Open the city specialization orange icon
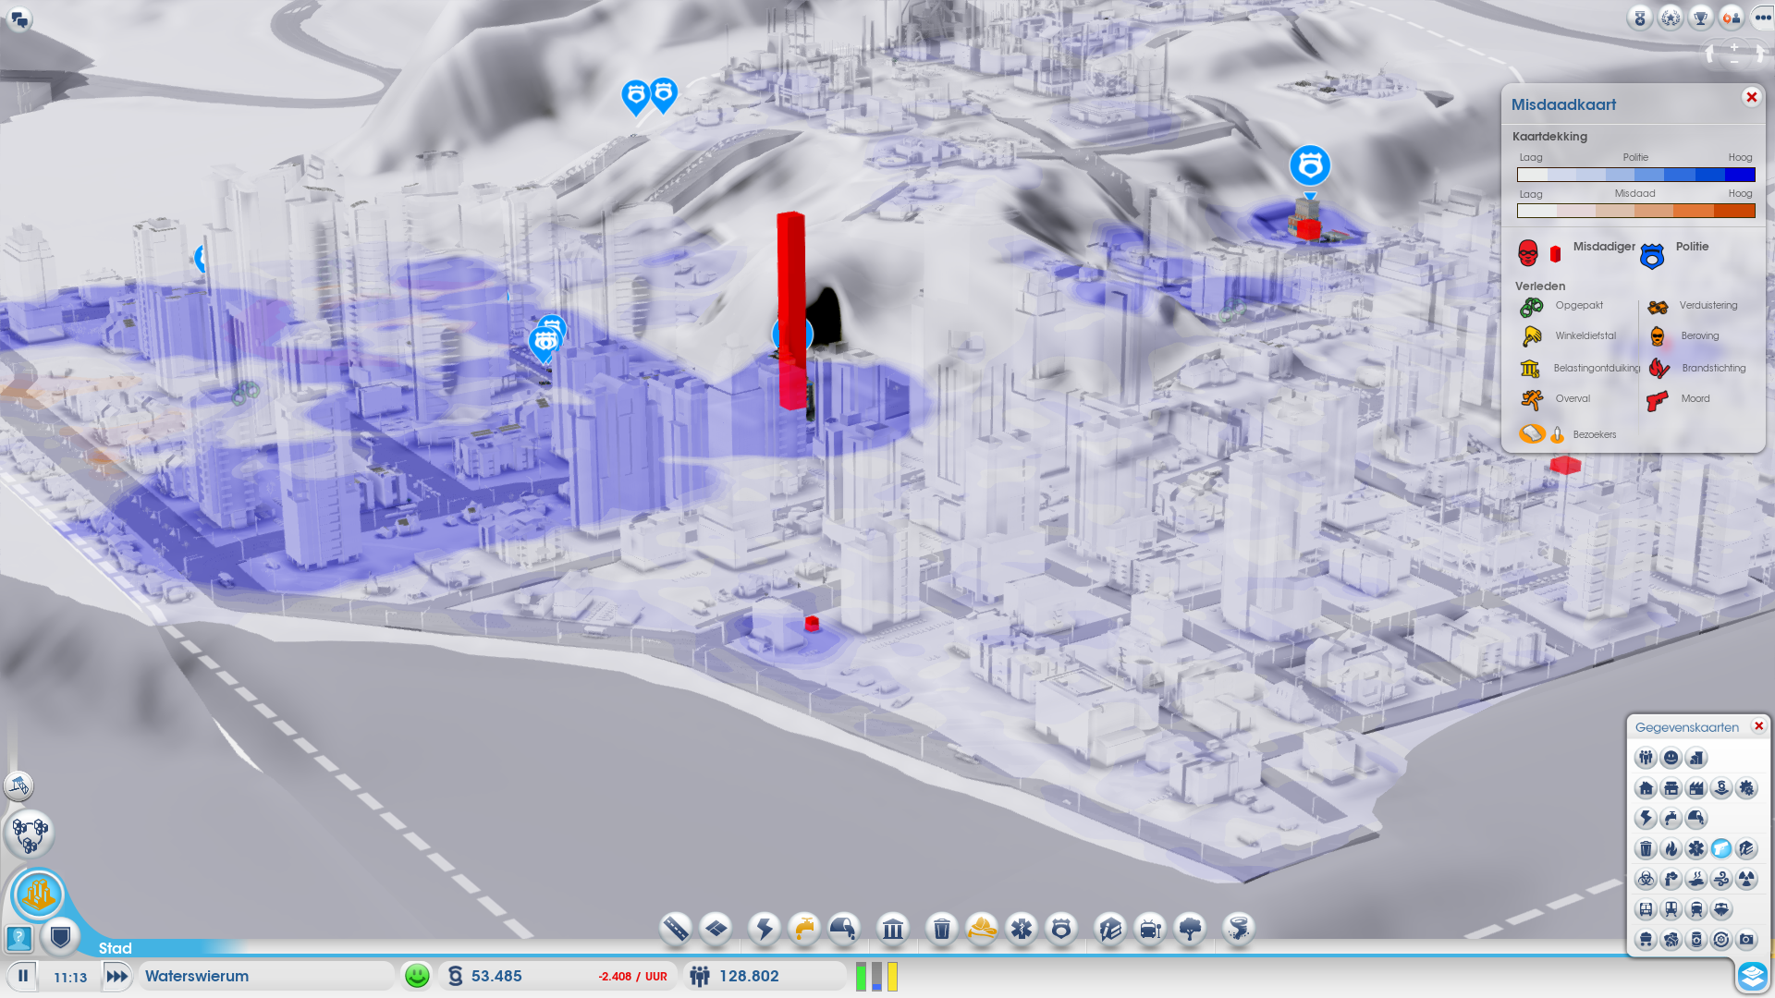This screenshot has width=1775, height=998. (x=38, y=895)
